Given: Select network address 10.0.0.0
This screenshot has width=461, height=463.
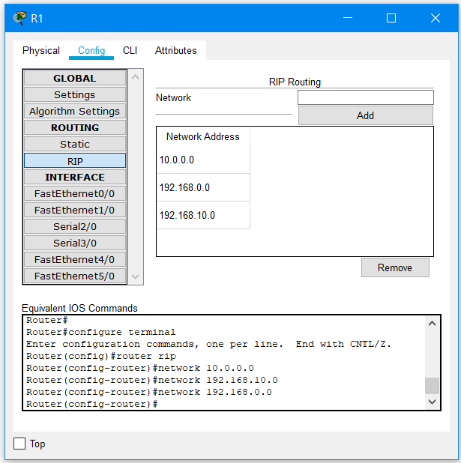Looking at the screenshot, I should pyautogui.click(x=202, y=160).
